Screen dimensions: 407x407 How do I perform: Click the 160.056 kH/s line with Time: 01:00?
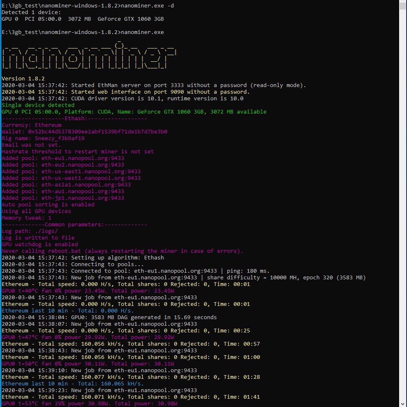[131, 357]
